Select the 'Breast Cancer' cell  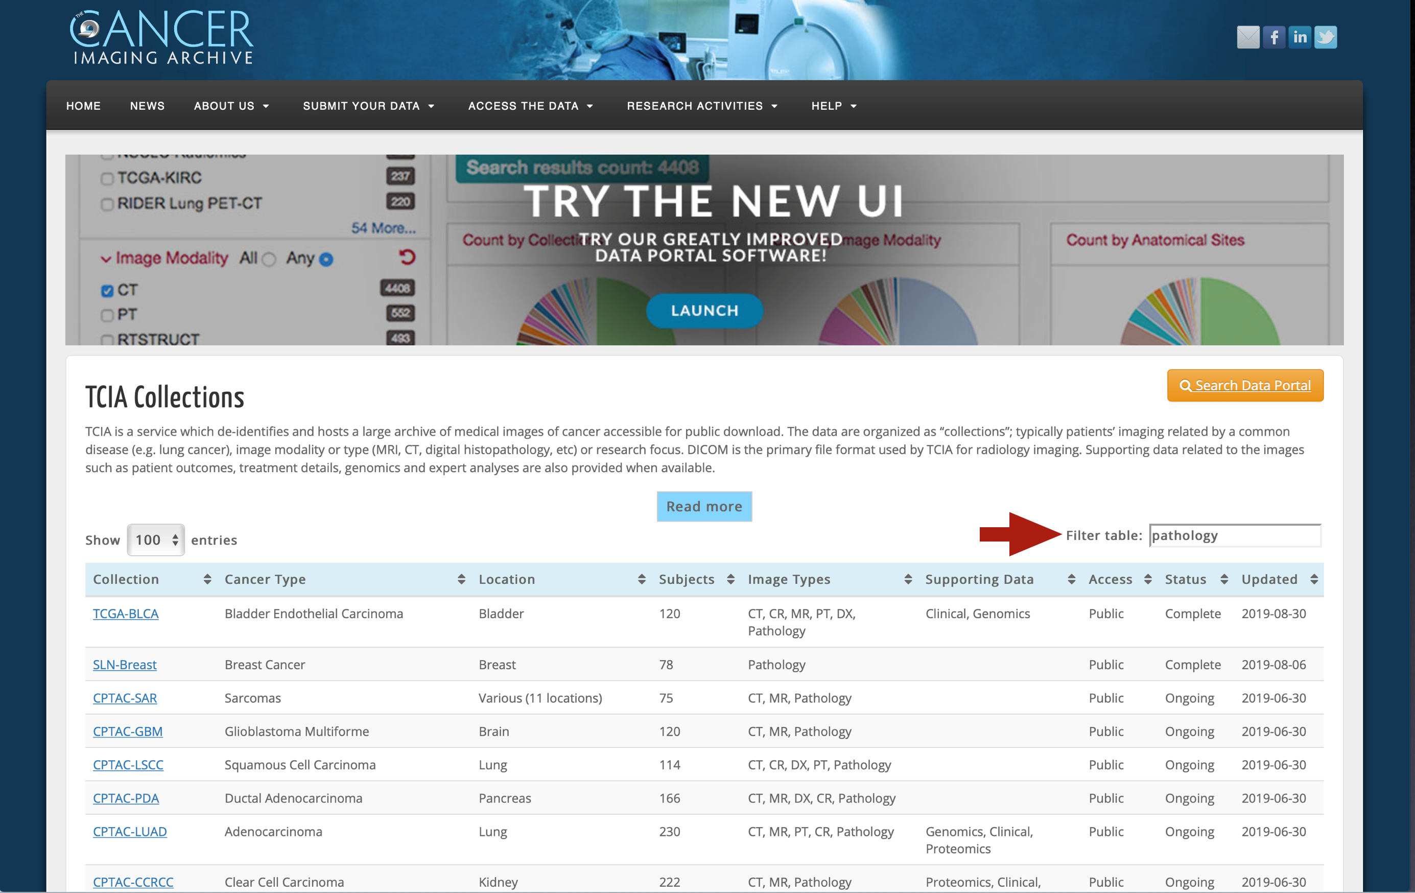tap(265, 665)
